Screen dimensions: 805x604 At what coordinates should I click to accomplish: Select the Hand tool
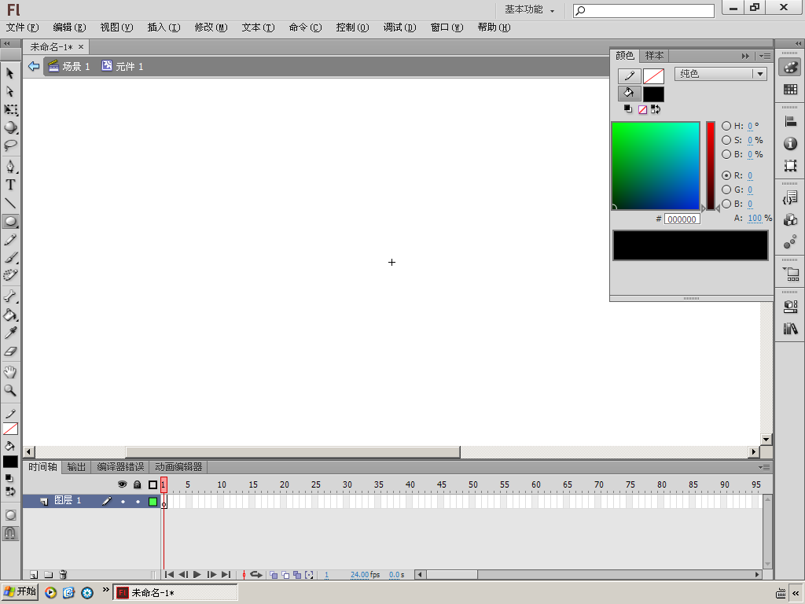tap(10, 372)
